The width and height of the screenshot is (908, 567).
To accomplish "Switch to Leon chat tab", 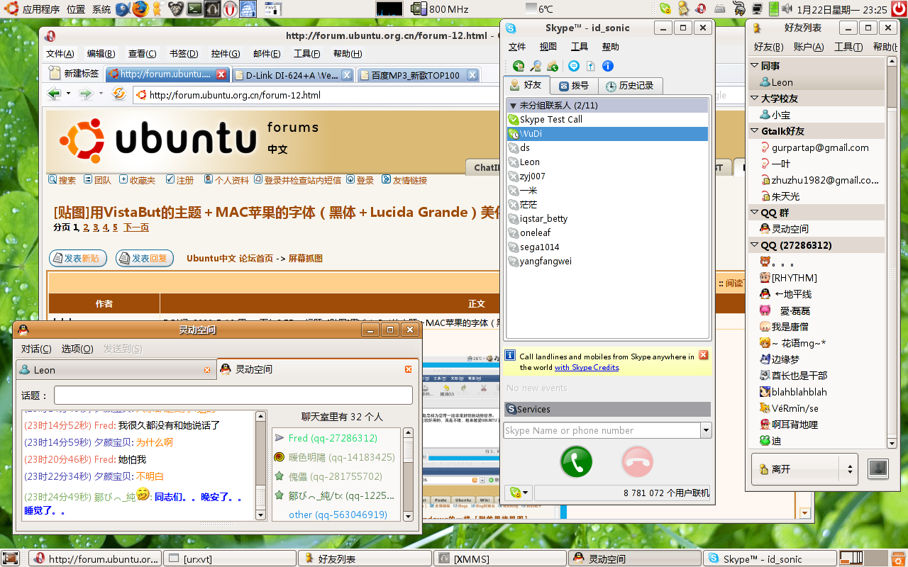I will click(x=116, y=370).
